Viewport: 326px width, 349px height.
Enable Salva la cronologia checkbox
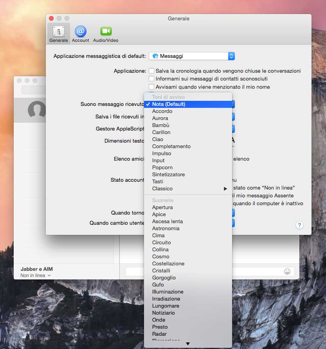151,71
